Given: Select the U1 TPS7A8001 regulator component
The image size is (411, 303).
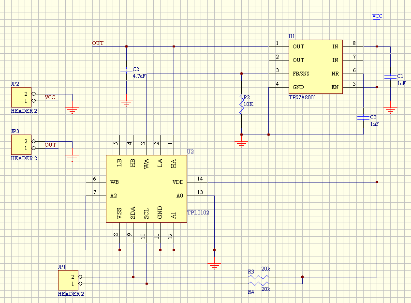Looking at the screenshot, I should [316, 67].
